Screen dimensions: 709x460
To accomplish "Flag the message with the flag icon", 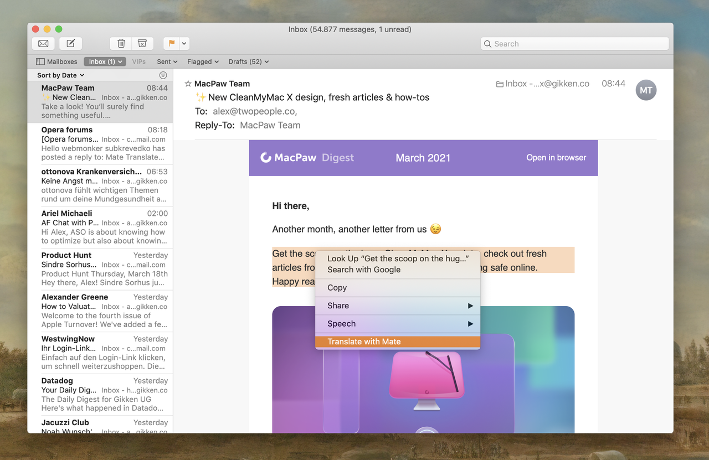I will coord(172,43).
